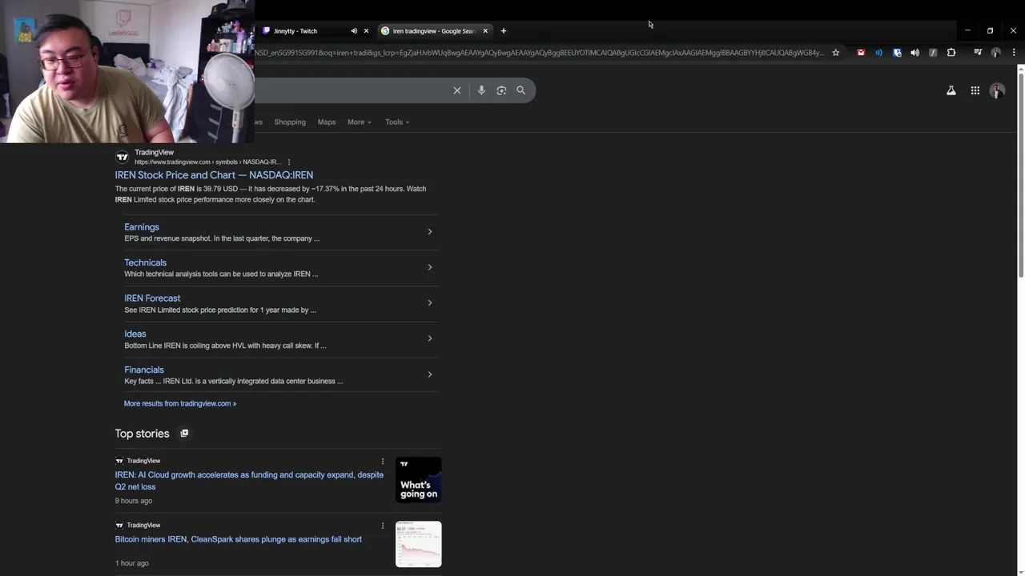Open options for the AI Cloud growth story

click(x=383, y=462)
